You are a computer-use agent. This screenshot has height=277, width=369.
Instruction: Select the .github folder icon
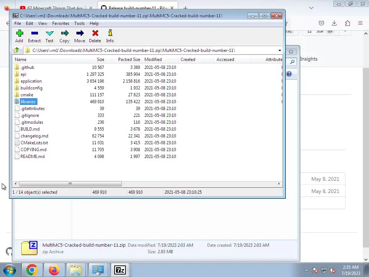17,67
